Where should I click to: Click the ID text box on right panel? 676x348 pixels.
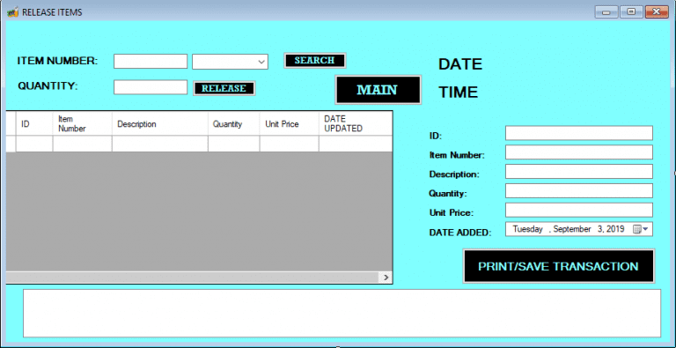coord(578,133)
